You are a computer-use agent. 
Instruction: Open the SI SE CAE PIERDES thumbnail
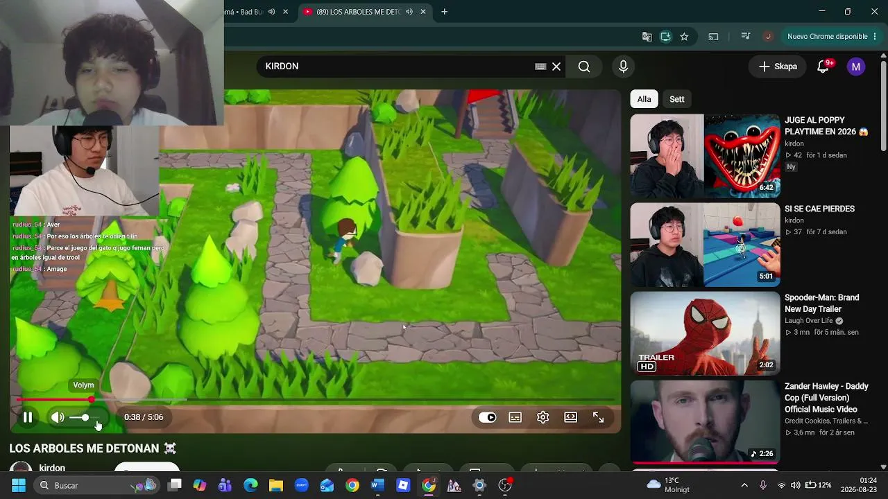pos(706,245)
